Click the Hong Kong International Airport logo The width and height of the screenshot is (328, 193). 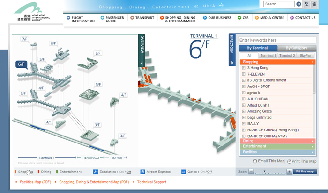pos(32,12)
